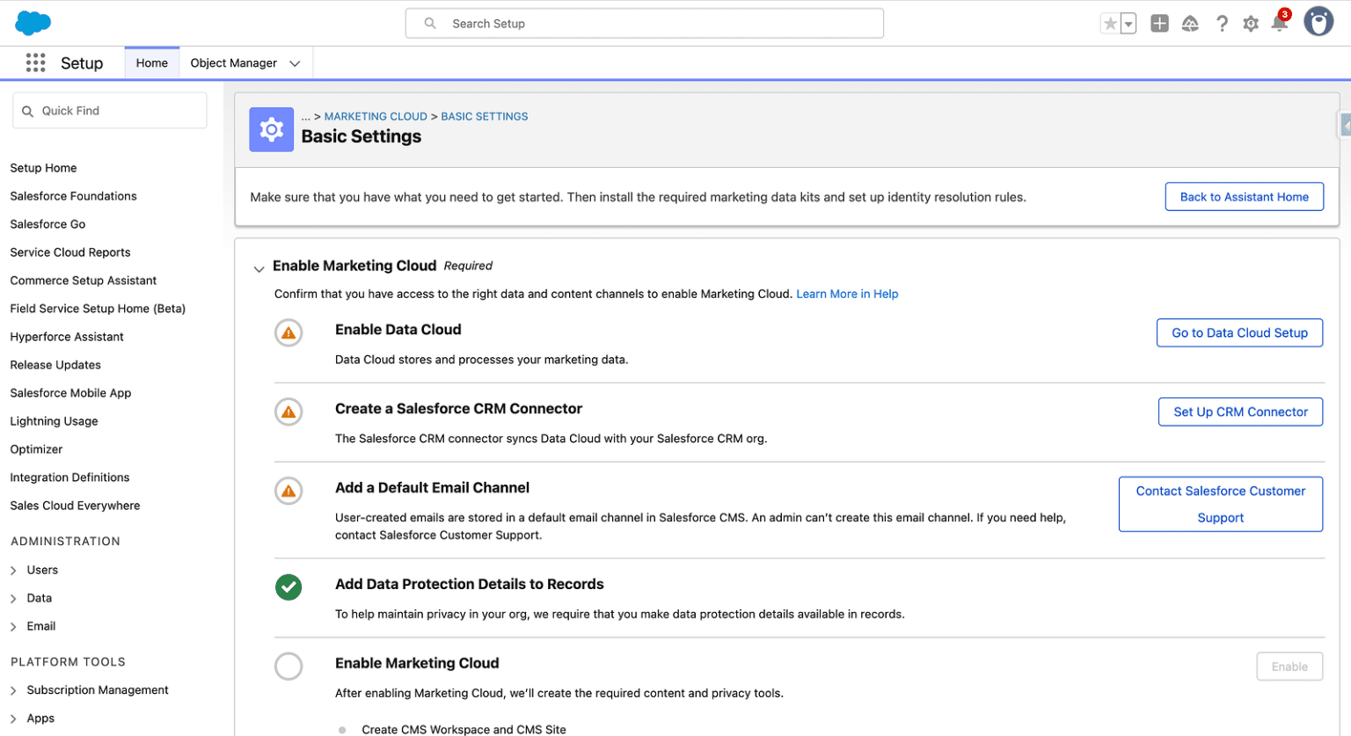Click Back to Assistant Home button
1351x736 pixels.
(x=1244, y=196)
